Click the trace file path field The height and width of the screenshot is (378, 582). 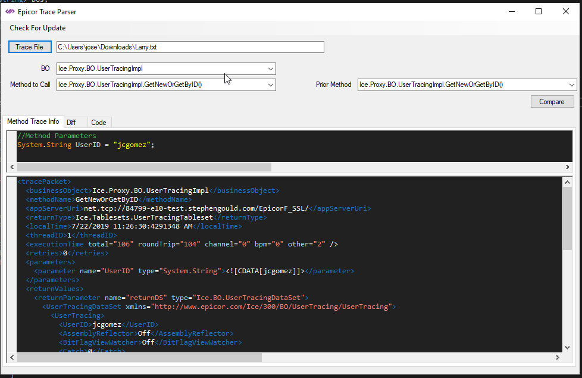pos(190,47)
